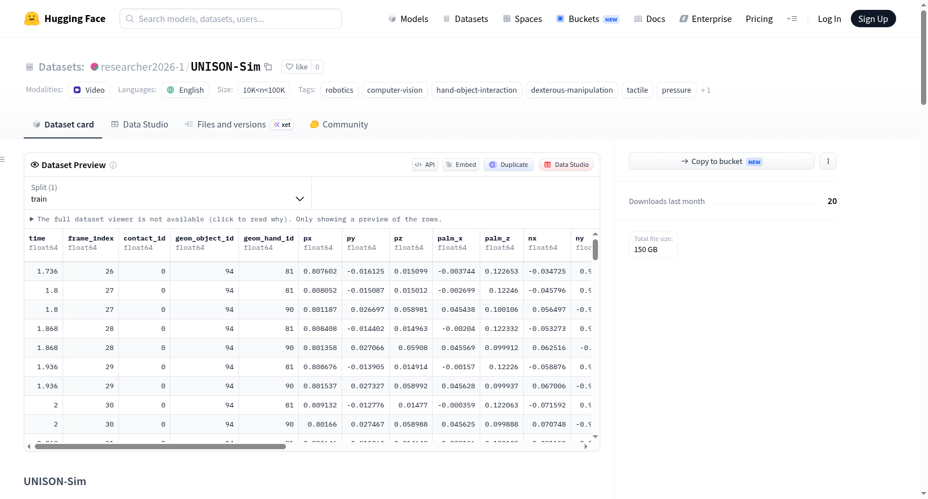This screenshot has height=499, width=928.
Task: Focus the search models, datasets, users field
Action: (x=231, y=19)
